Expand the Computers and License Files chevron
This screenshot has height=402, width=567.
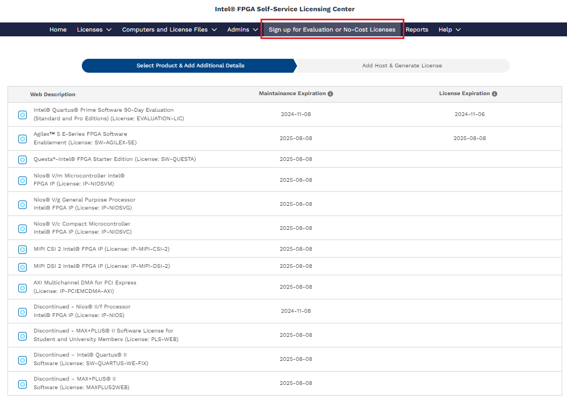coord(214,29)
